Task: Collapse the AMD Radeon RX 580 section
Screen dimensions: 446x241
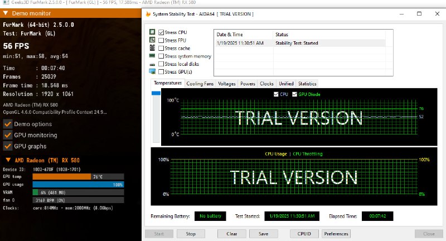Action: click(x=7, y=160)
